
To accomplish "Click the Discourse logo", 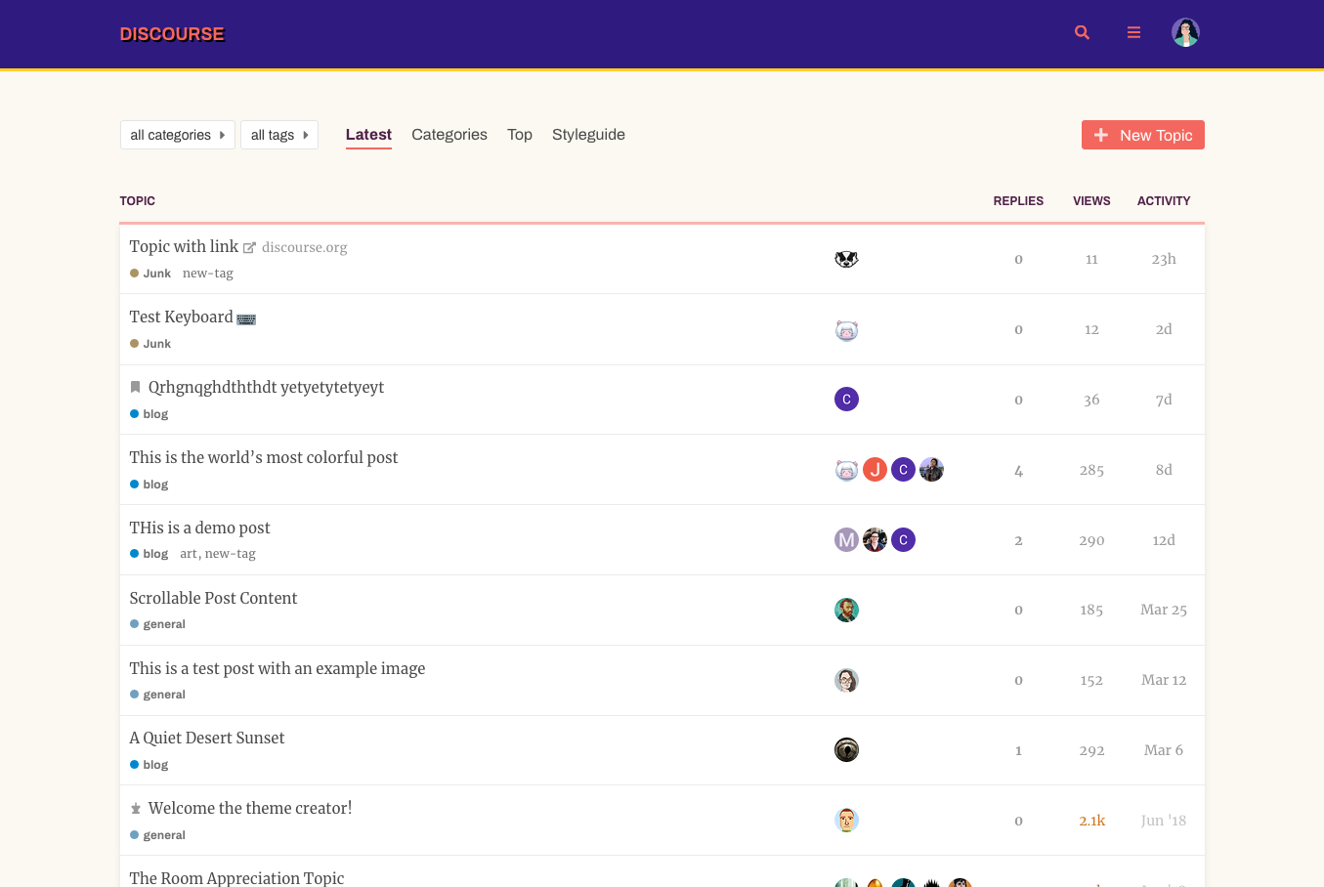I will [x=172, y=33].
